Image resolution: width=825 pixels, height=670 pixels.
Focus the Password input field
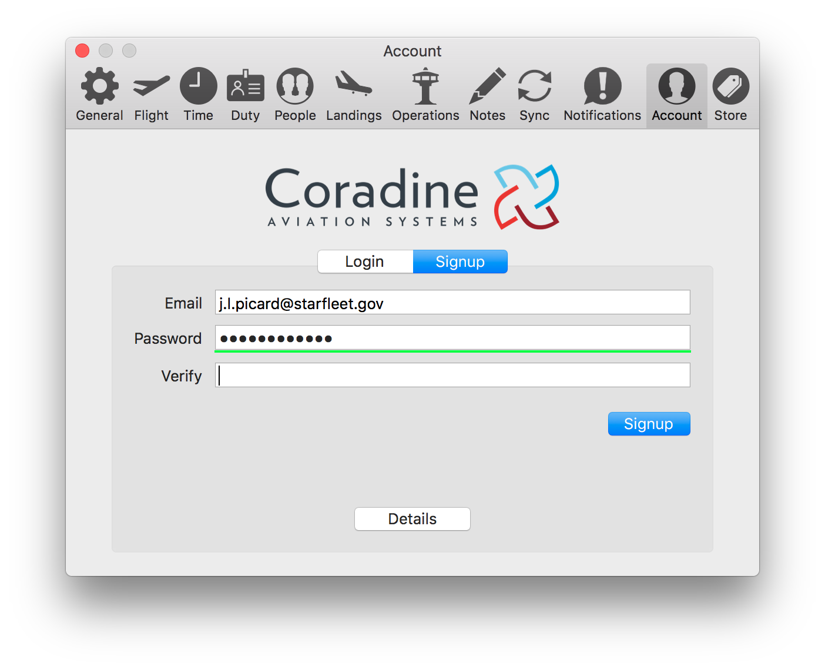[x=452, y=337]
